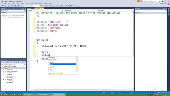Viewport: 170px width, 96px height.
Task: Click the Quick Launch search box
Action: pyautogui.click(x=152, y=1)
